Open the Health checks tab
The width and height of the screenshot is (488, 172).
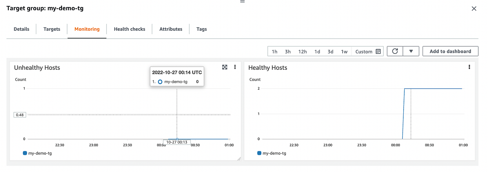pos(129,29)
